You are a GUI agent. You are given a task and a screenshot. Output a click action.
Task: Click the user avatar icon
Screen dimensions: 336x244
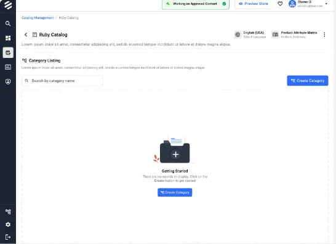(292, 4)
